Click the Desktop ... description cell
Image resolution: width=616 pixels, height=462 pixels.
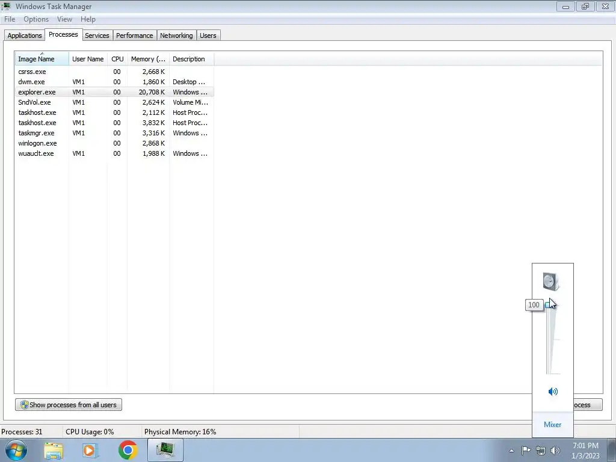[x=188, y=82]
